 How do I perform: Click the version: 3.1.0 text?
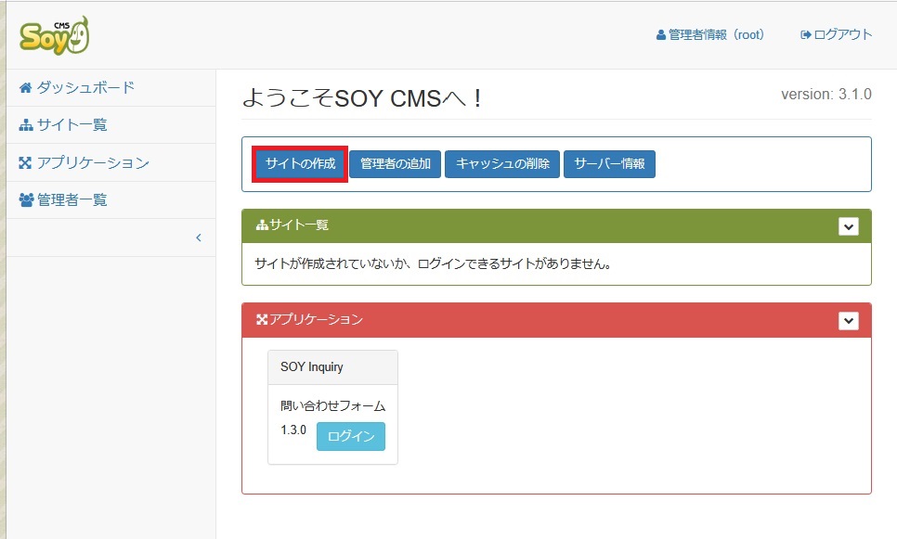pos(826,95)
